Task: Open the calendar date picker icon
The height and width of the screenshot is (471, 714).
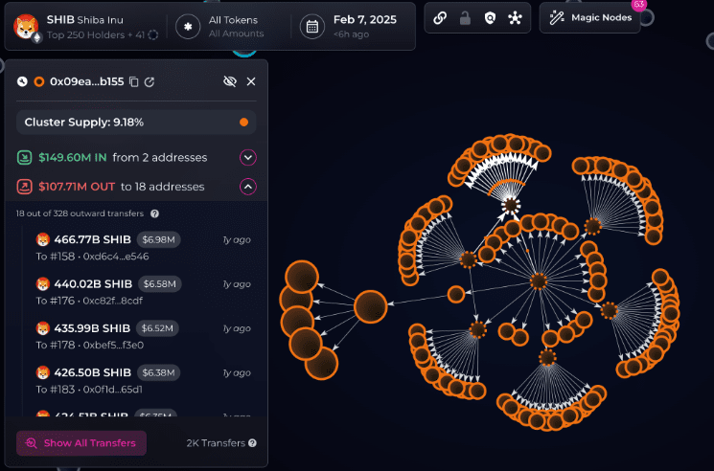Action: tap(311, 27)
